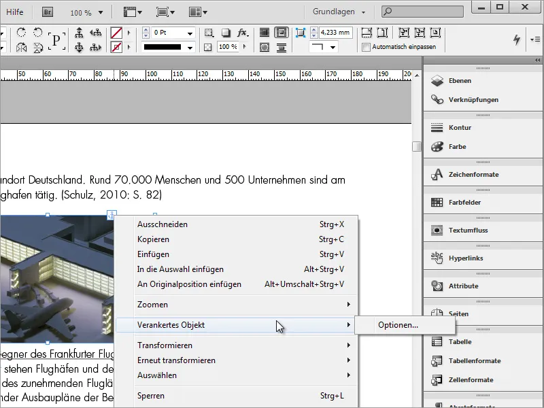Click the 4,233 mm corner size field
This screenshot has width=544, height=408.
click(x=335, y=33)
